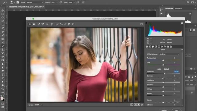Open tool preset picker arrow
This screenshot has width=197, height=111.
[x=7, y=2]
